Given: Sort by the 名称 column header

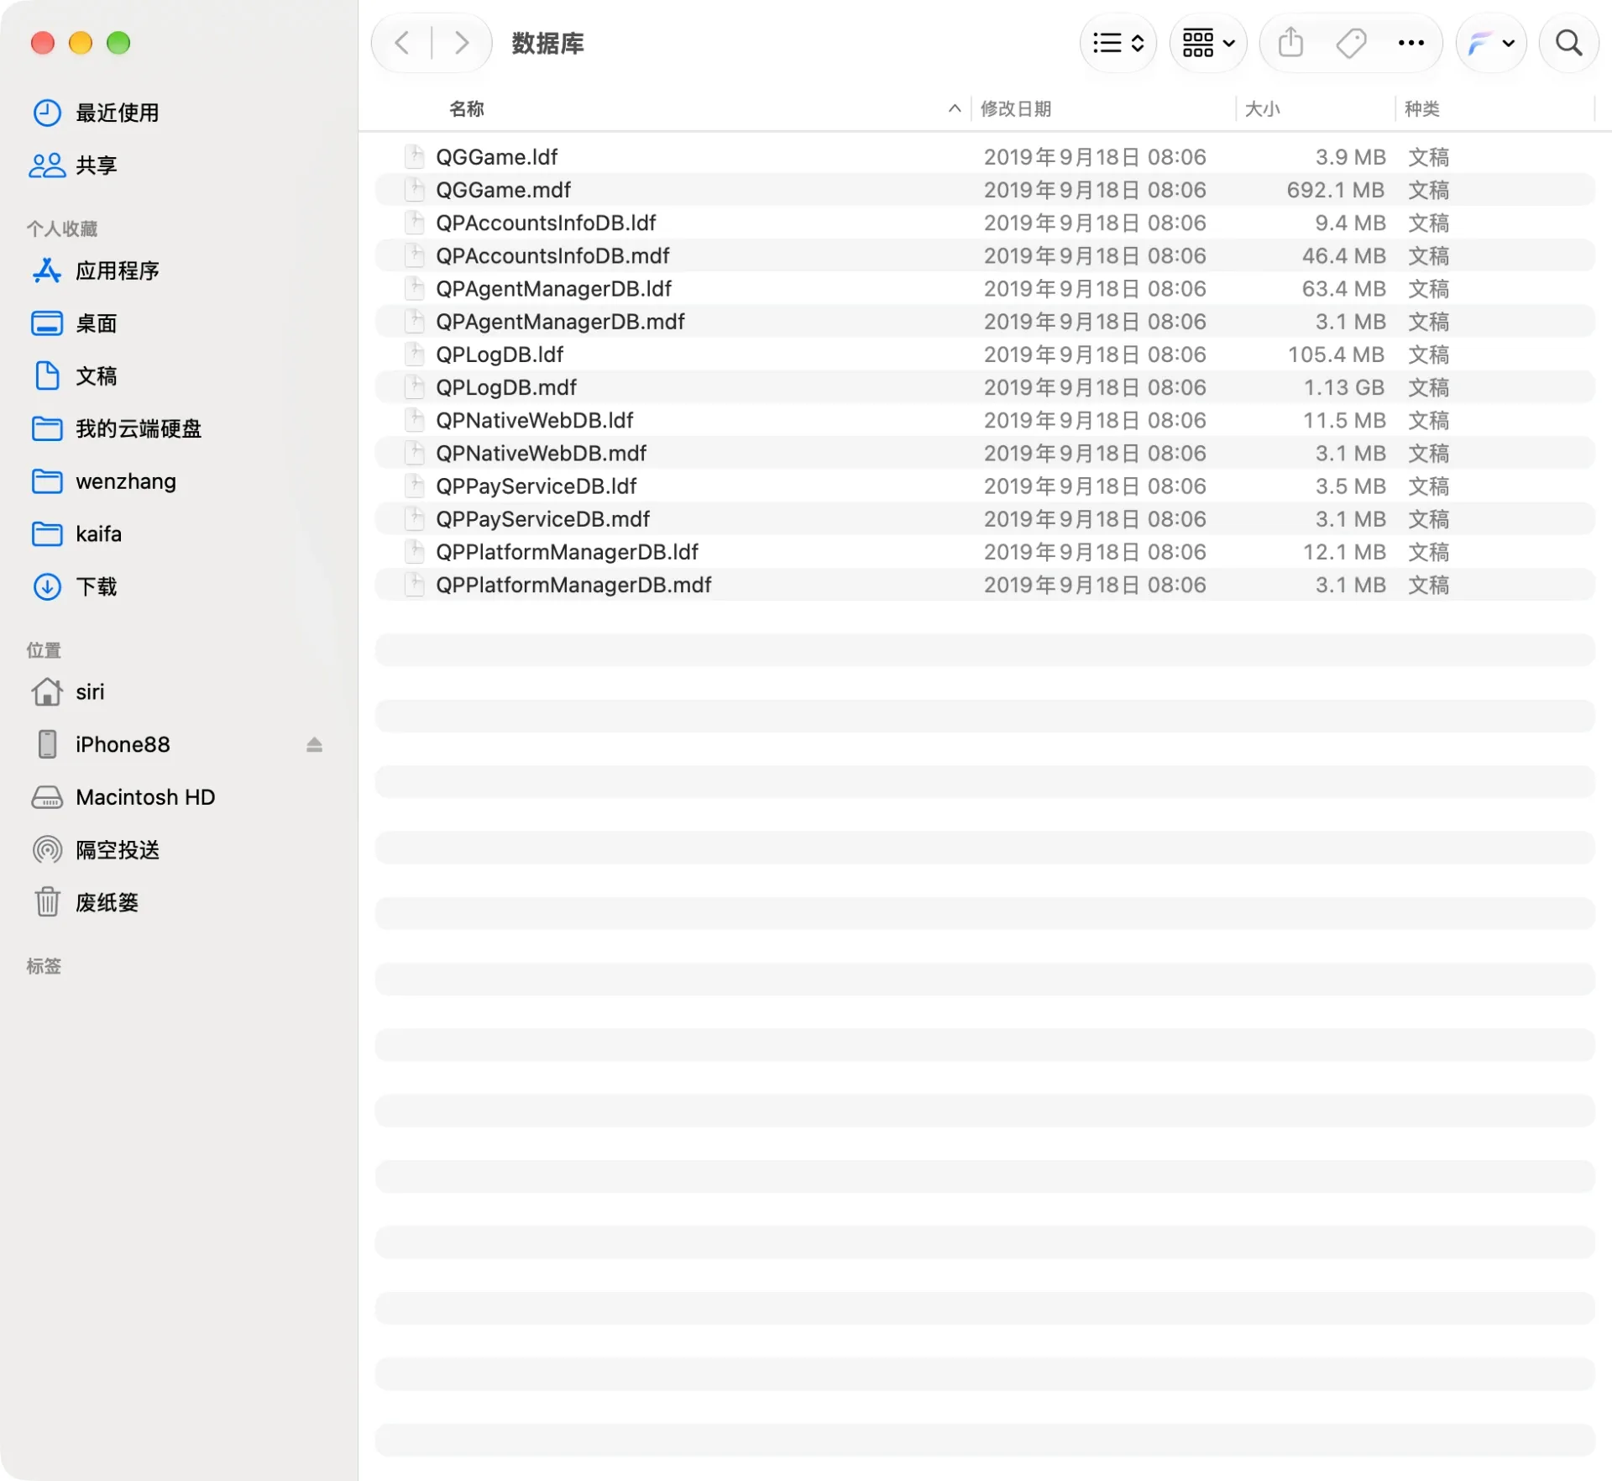Looking at the screenshot, I should point(467,108).
